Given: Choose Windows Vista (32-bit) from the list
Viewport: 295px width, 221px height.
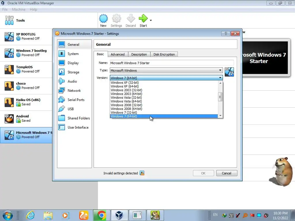Looking at the screenshot, I should pyautogui.click(x=164, y=98).
